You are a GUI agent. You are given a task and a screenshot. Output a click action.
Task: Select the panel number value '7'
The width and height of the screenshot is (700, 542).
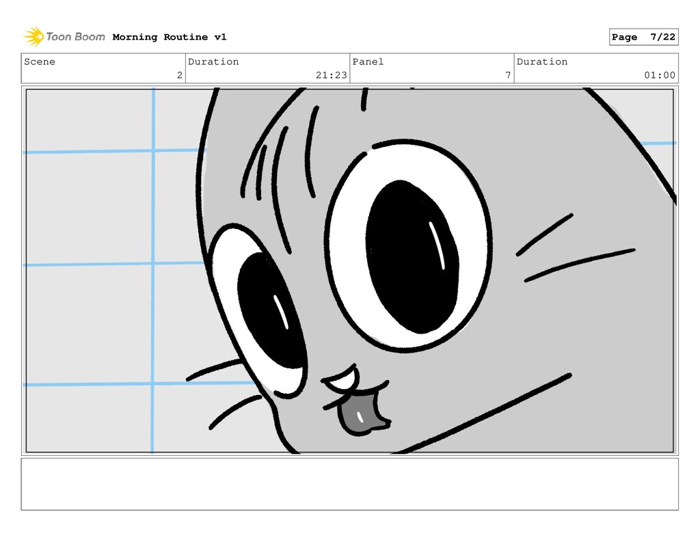pyautogui.click(x=508, y=75)
